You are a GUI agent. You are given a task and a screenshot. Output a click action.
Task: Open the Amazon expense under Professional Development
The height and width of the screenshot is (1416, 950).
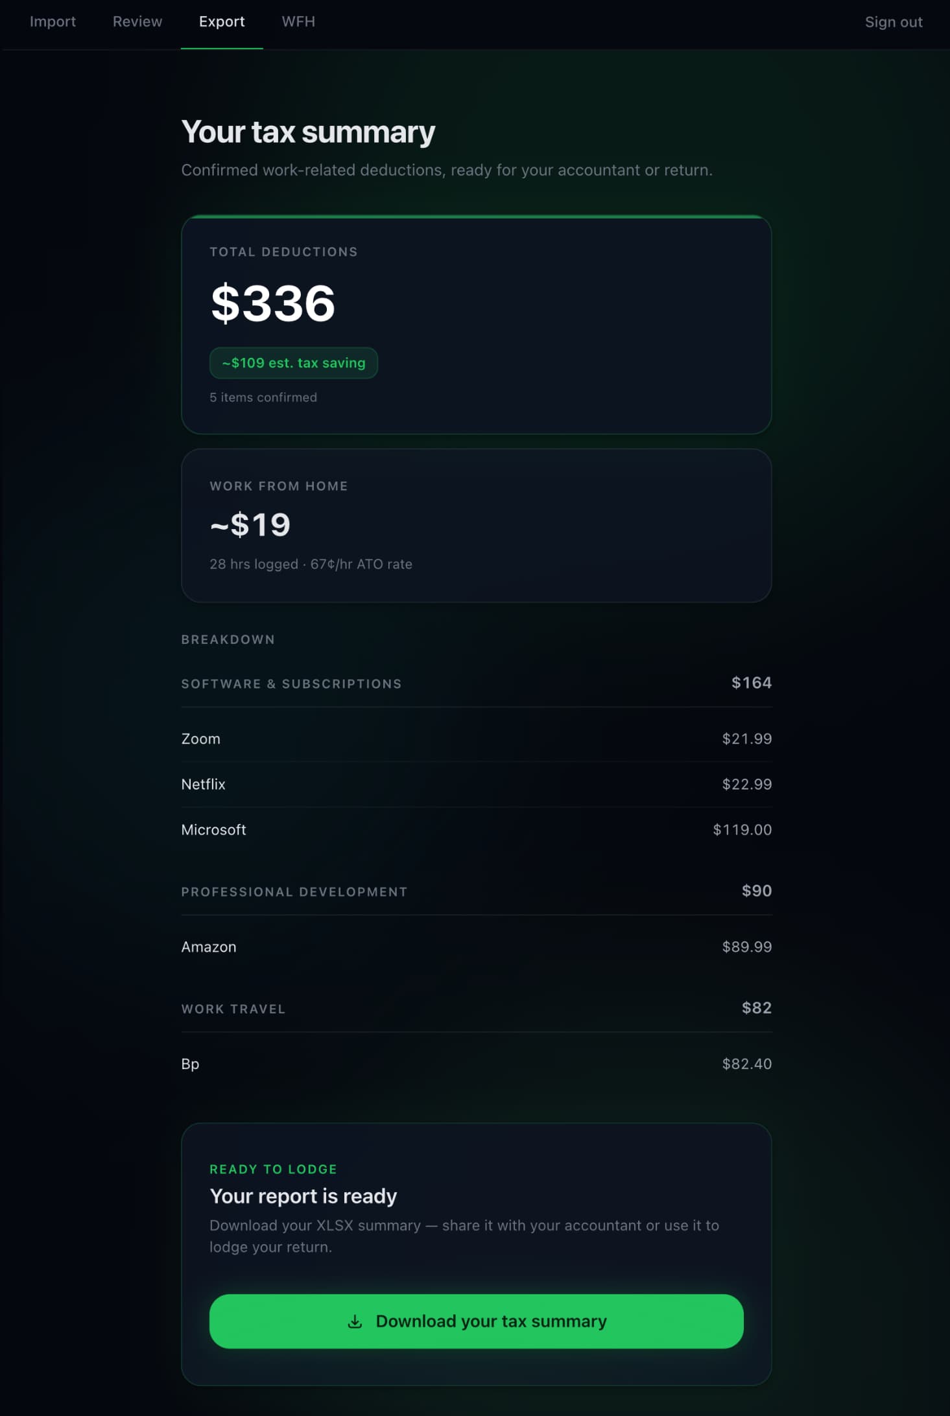[x=476, y=947]
